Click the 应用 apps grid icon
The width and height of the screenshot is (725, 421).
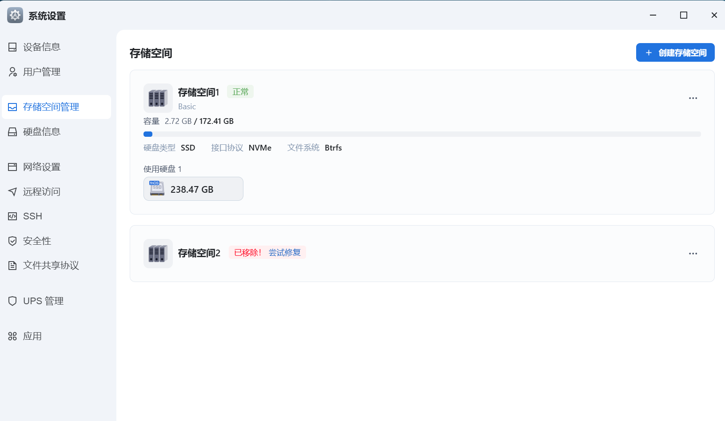12,336
